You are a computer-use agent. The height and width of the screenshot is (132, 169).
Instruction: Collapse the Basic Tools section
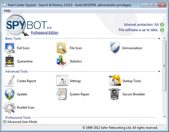coord(159,38)
